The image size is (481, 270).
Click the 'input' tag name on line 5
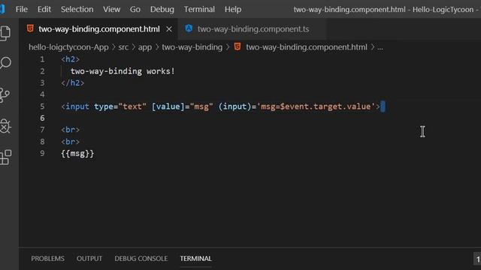point(77,106)
